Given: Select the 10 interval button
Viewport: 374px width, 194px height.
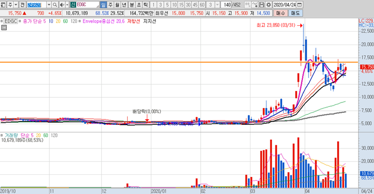Looking at the screenshot, I should [174, 5].
